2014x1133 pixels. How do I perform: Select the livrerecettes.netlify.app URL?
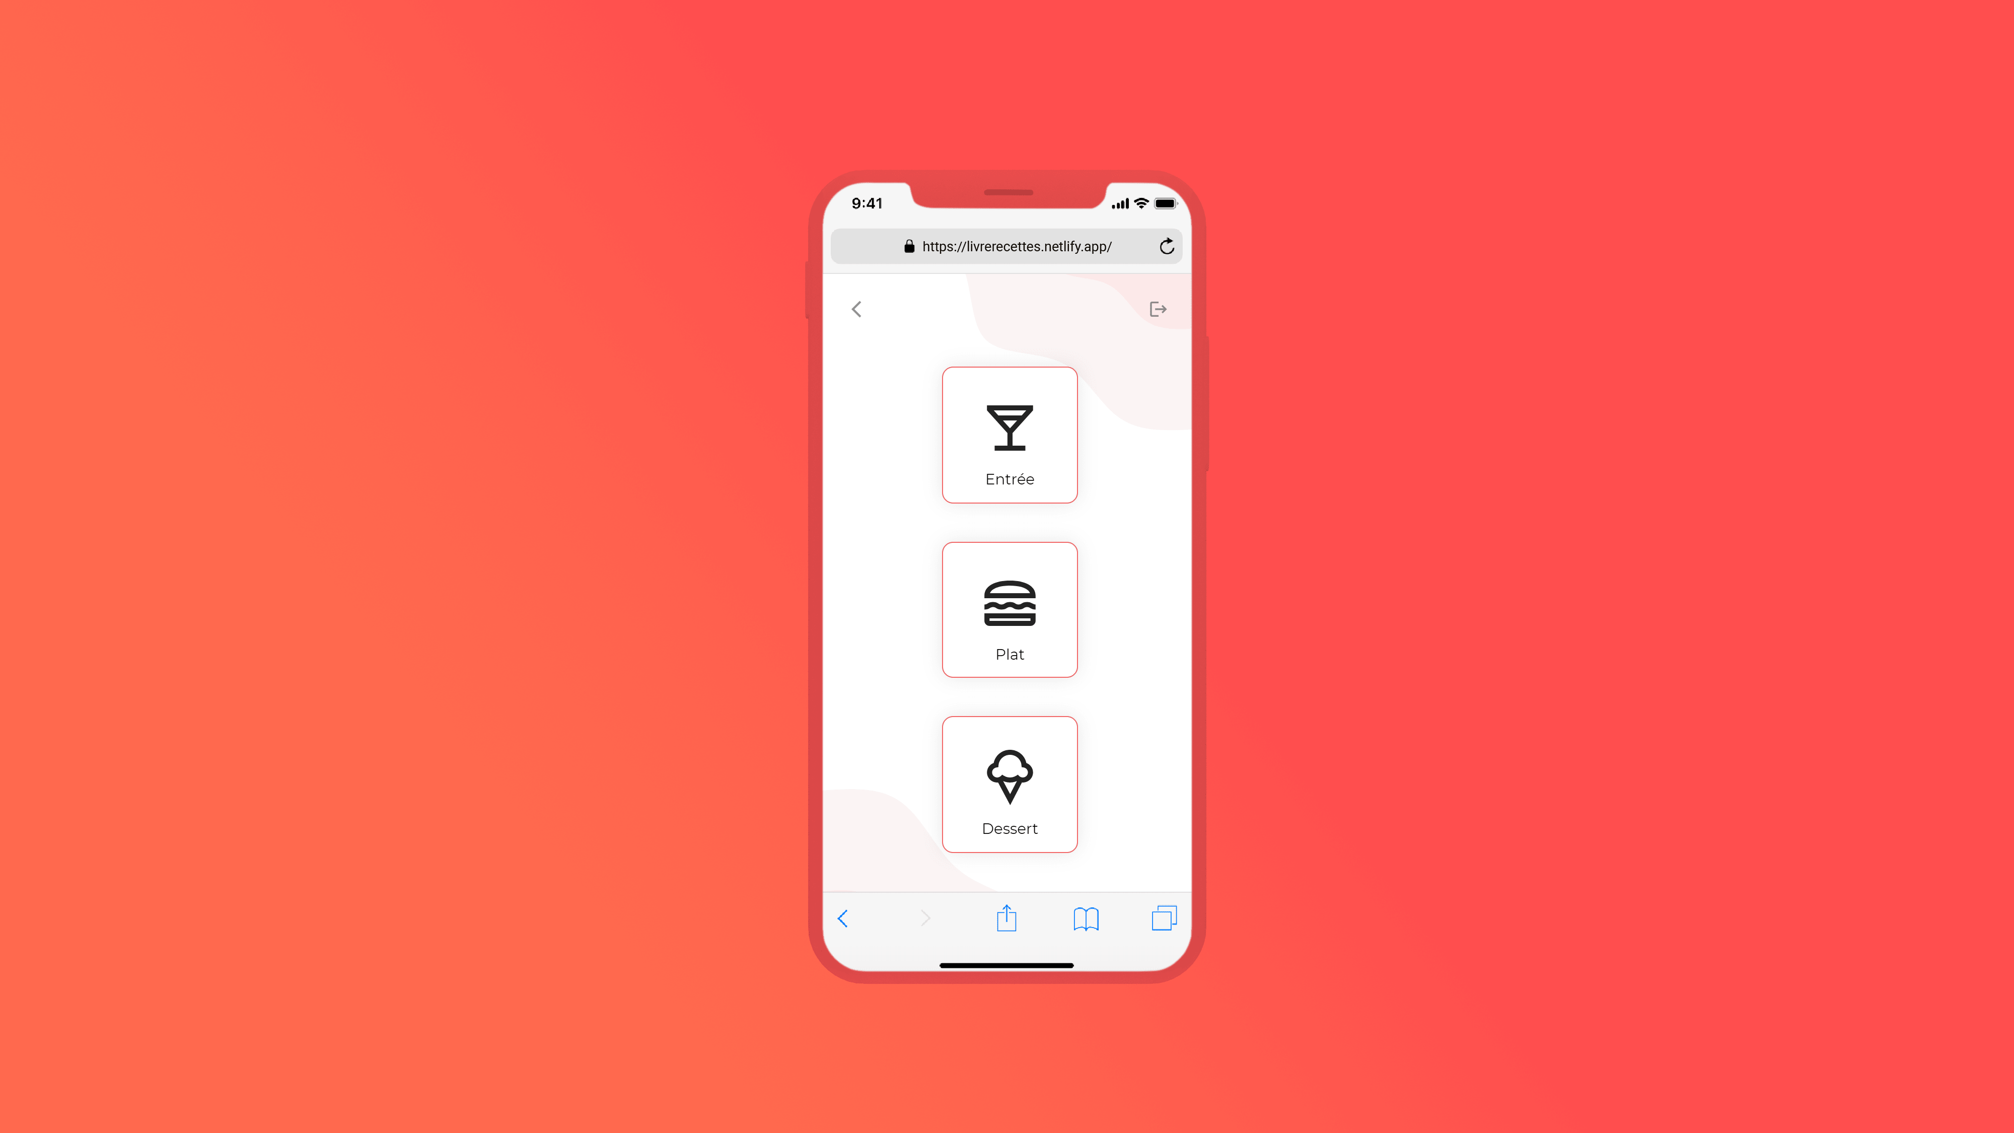pyautogui.click(x=1017, y=246)
